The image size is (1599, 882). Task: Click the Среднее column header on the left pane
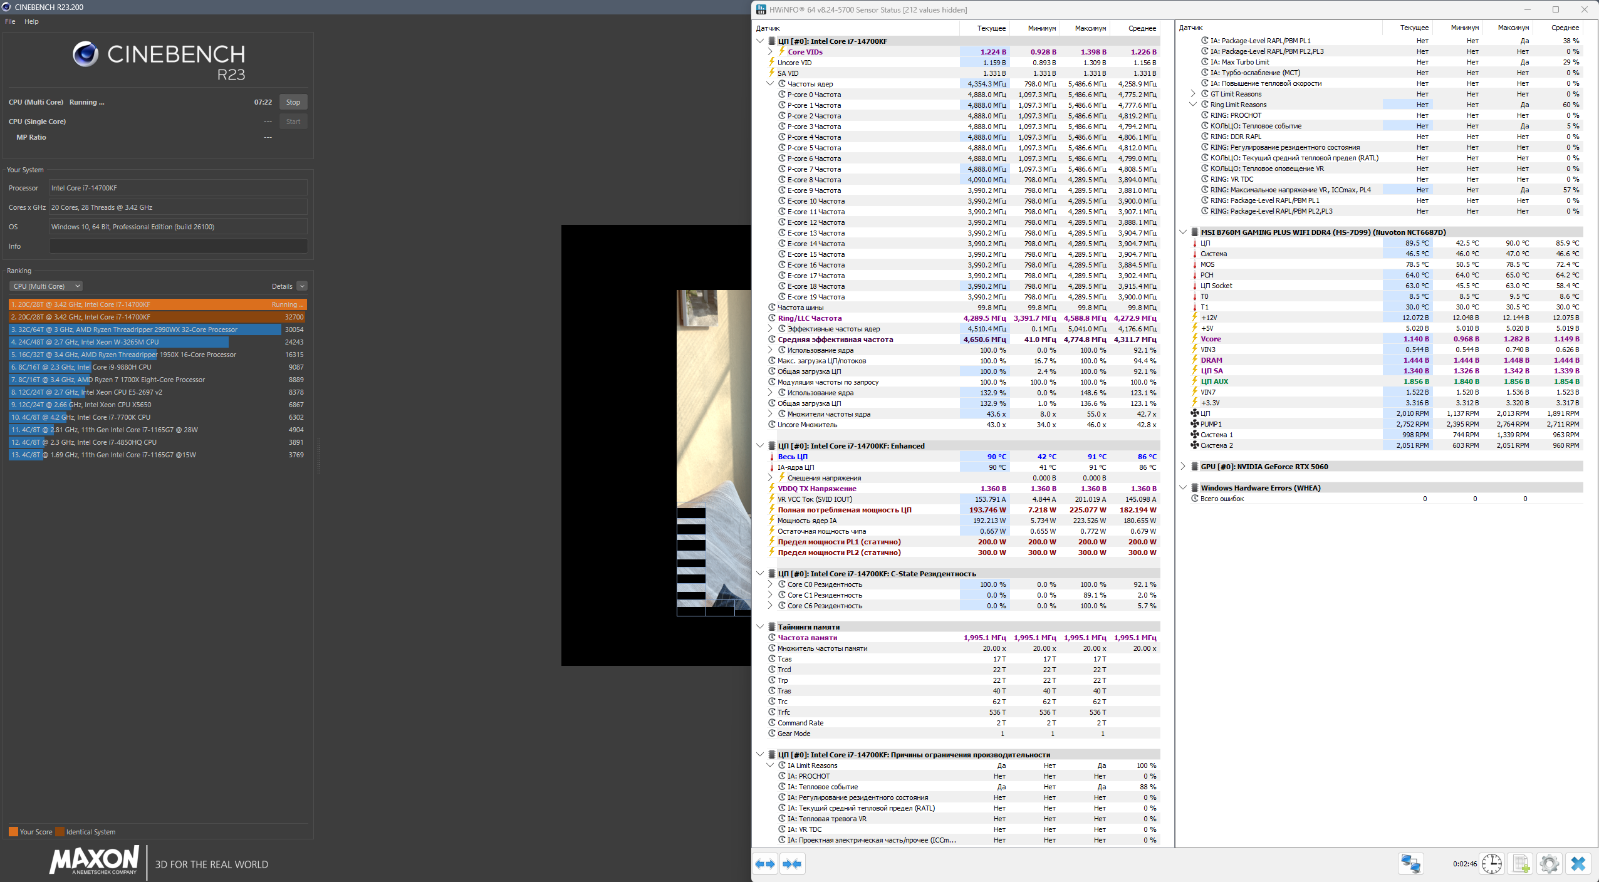pos(1142,28)
